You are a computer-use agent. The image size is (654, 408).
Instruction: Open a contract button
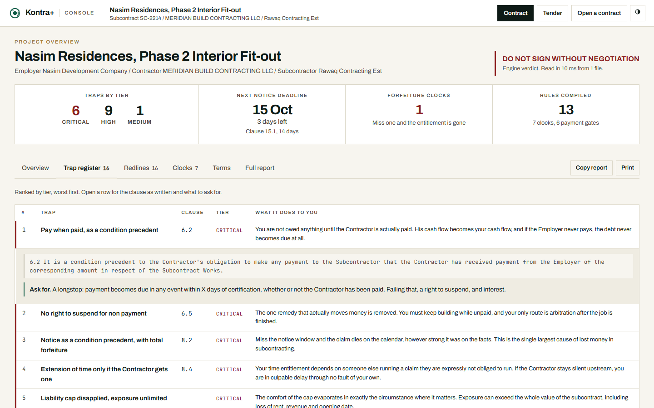pyautogui.click(x=599, y=13)
